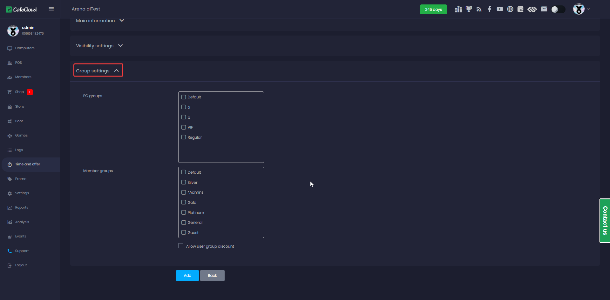Screen dimensions: 610x300
Task: Click the YouTube icon in header
Action: pyautogui.click(x=500, y=9)
